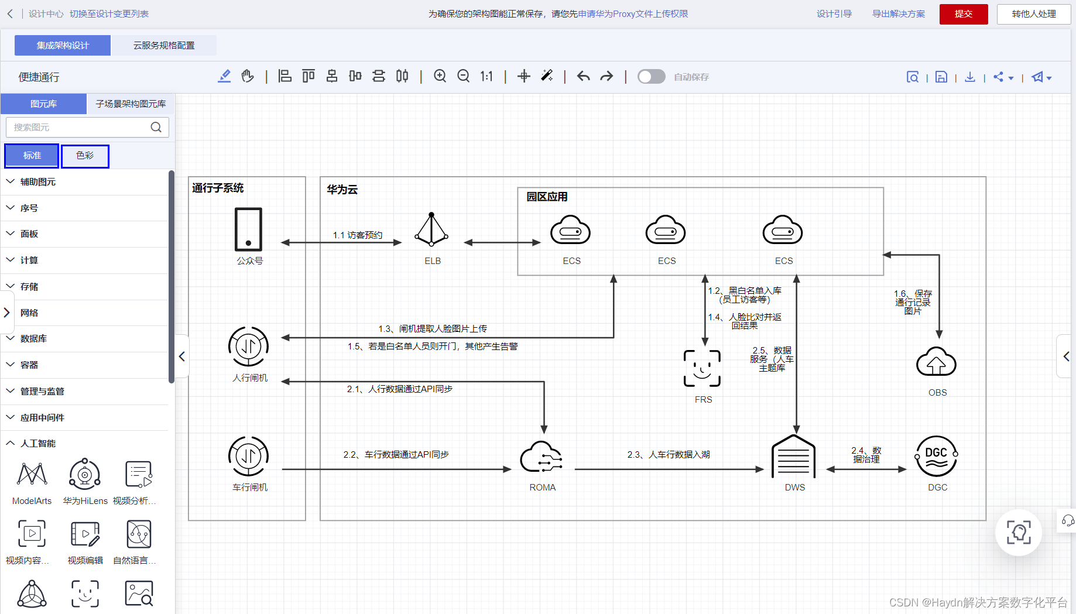Click the align top icon
This screenshot has width=1076, height=614.
[309, 76]
